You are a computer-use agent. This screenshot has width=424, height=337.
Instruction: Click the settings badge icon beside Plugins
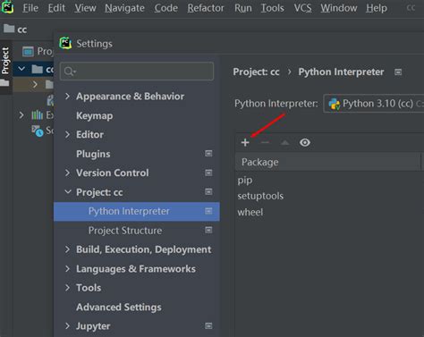pyautogui.click(x=208, y=154)
